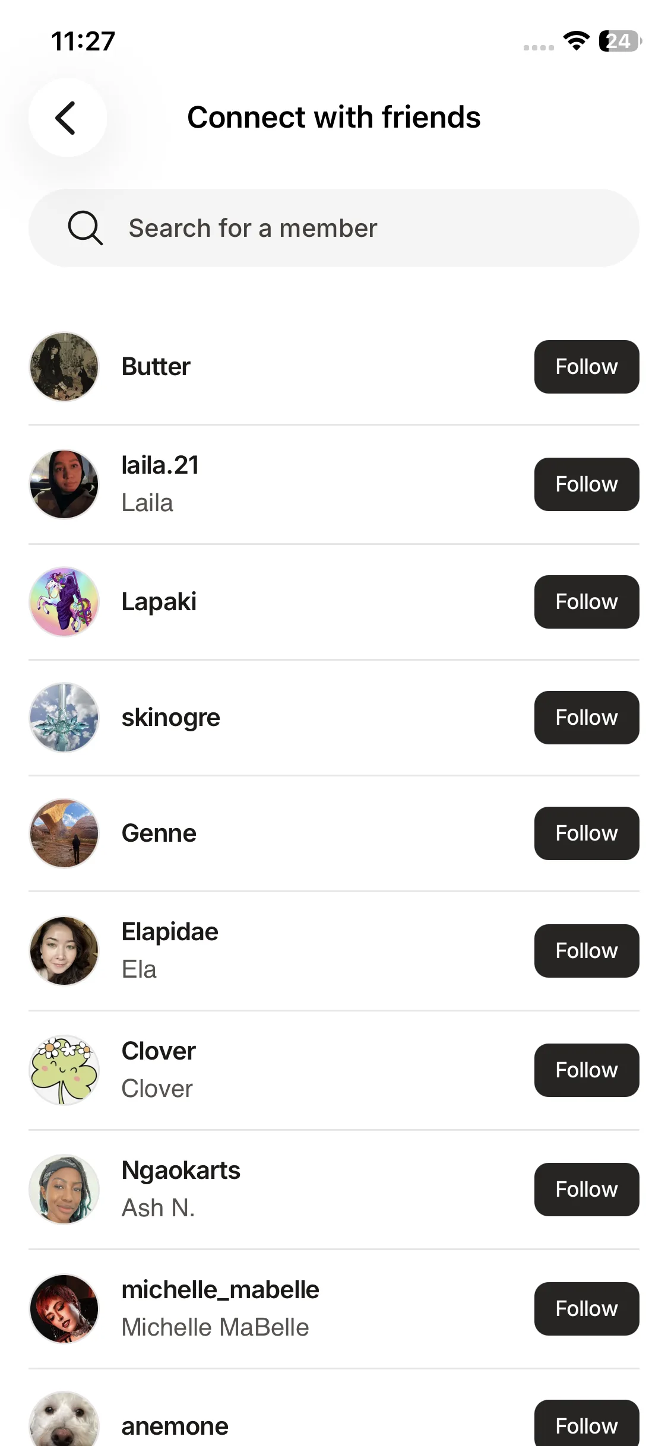Follow Ngaokarts
The width and height of the screenshot is (668, 1446).
586,1190
